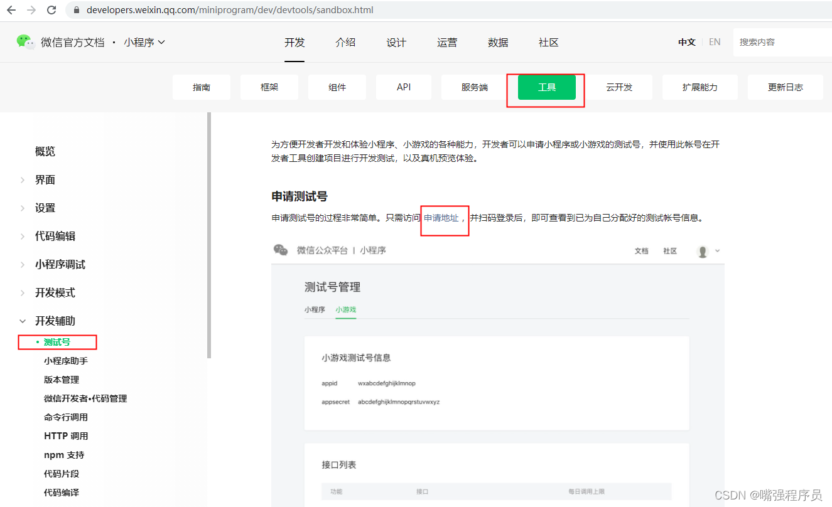Image resolution: width=832 pixels, height=507 pixels.
Task: Select 小程序助手 in the sidebar
Action: pos(66,361)
